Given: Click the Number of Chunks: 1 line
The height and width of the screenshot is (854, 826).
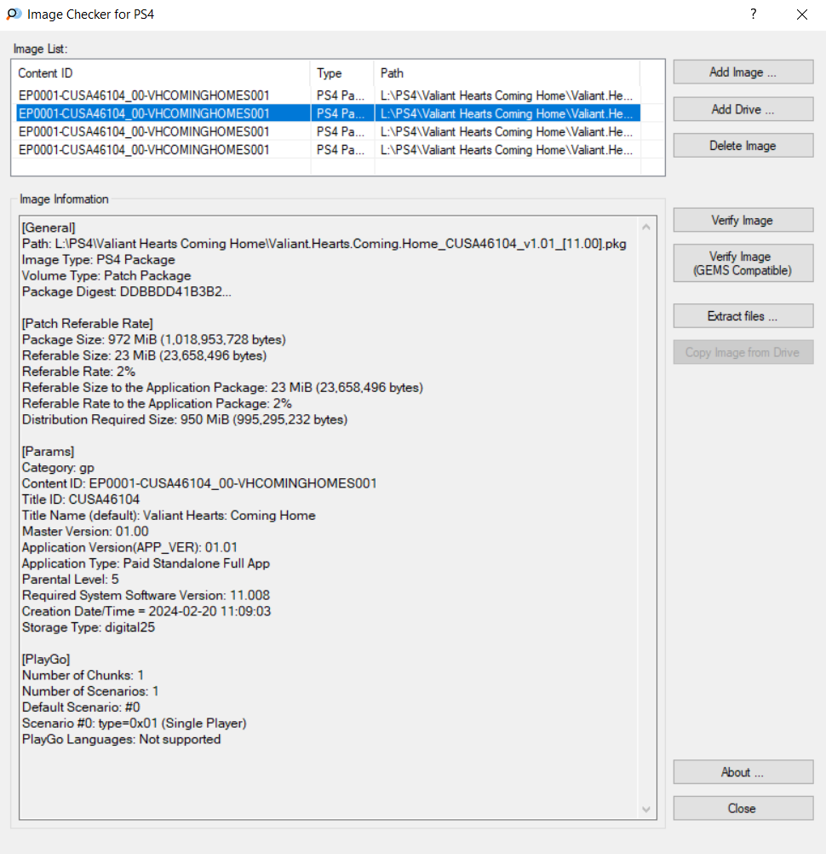Looking at the screenshot, I should point(83,675).
